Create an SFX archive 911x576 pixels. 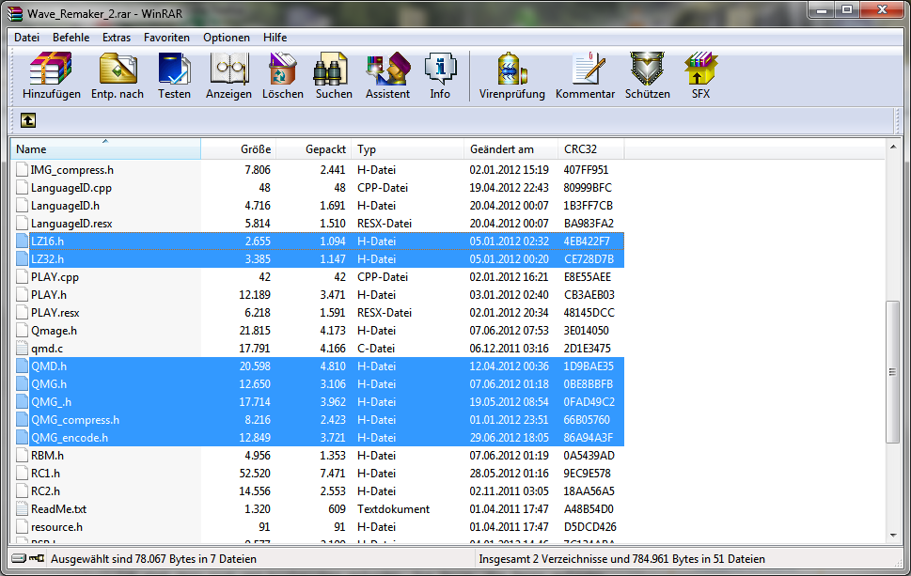700,75
